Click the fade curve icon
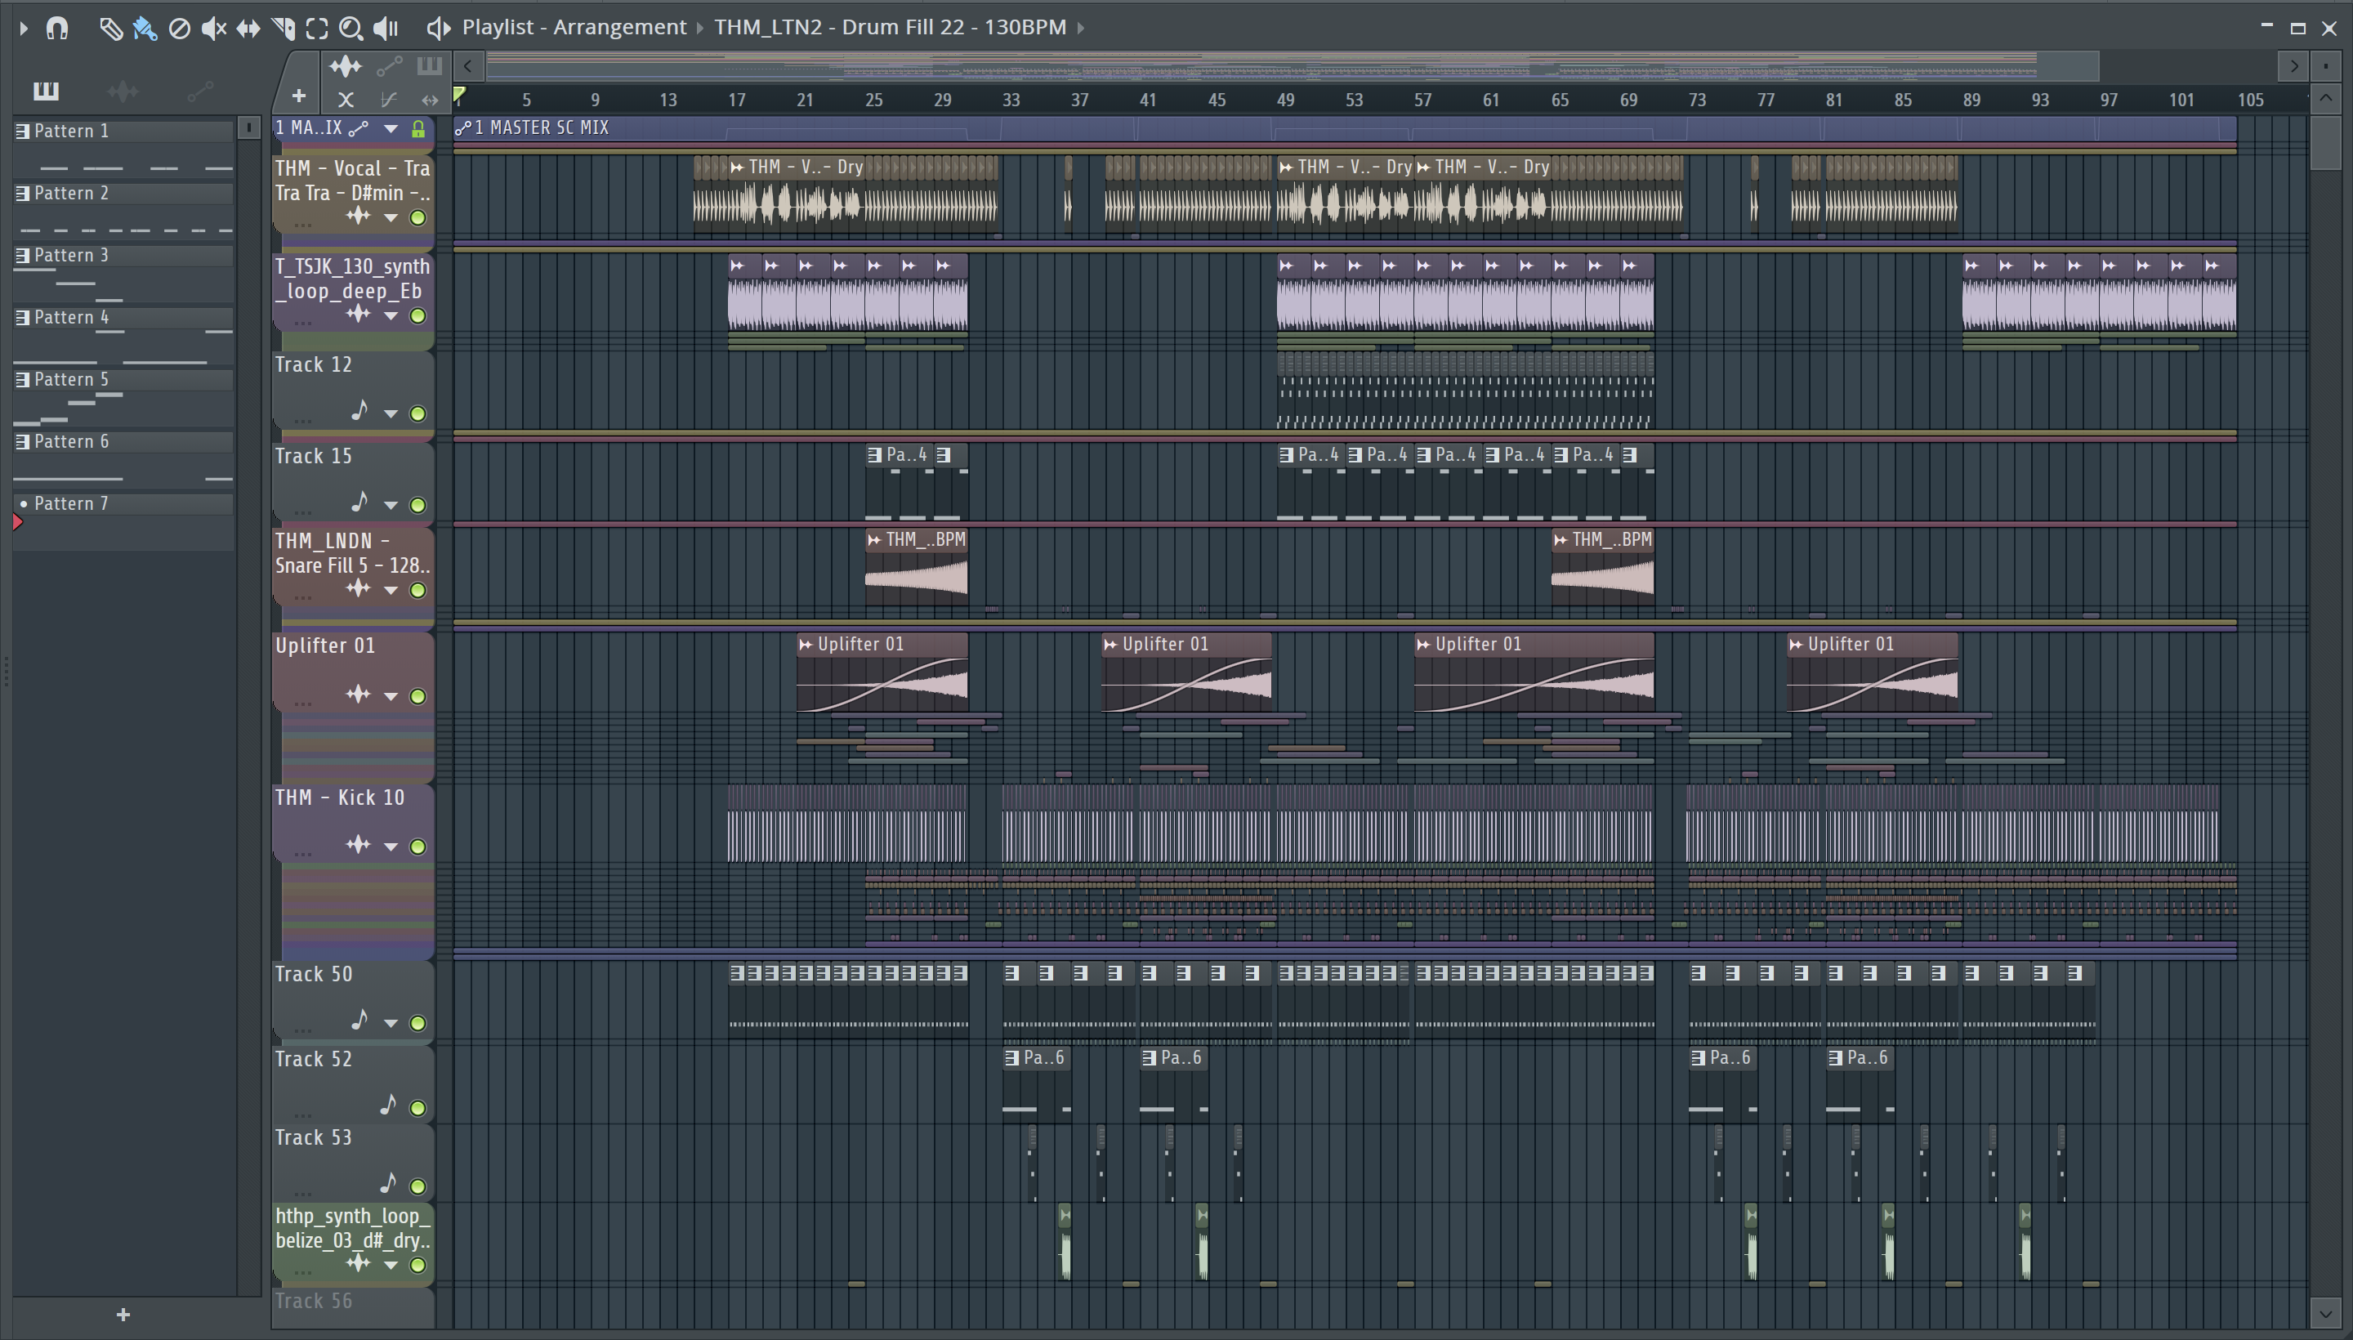This screenshot has height=1340, width=2353. 388,100
